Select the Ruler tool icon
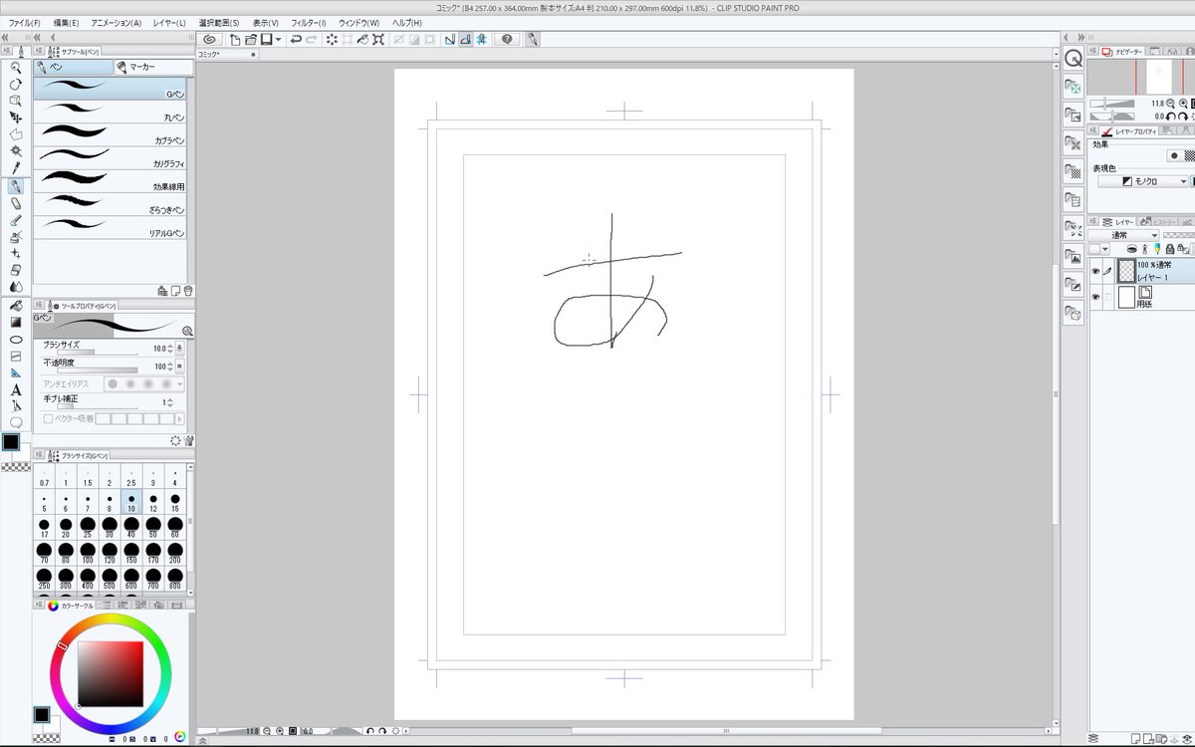The width and height of the screenshot is (1195, 747). point(16,373)
